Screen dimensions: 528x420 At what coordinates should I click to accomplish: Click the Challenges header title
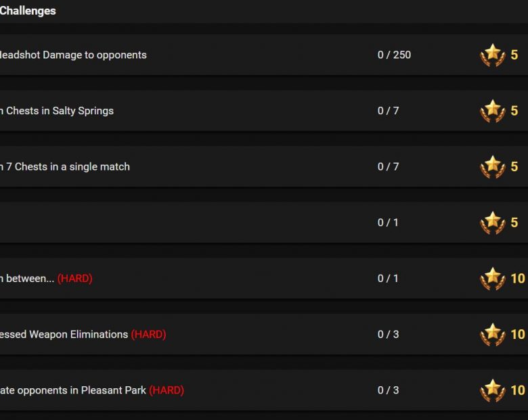[x=28, y=11]
